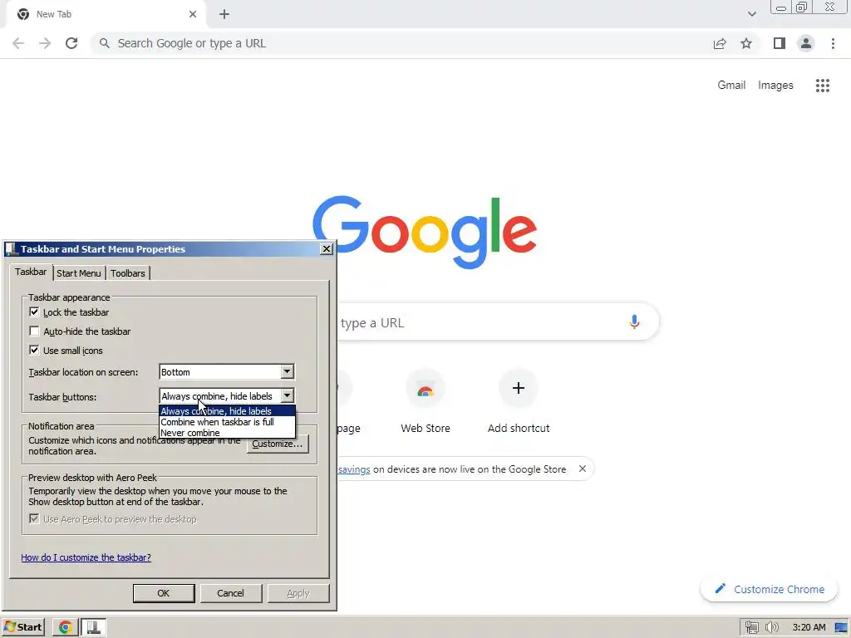This screenshot has width=851, height=638.
Task: Click the Google search box
Action: 497,322
